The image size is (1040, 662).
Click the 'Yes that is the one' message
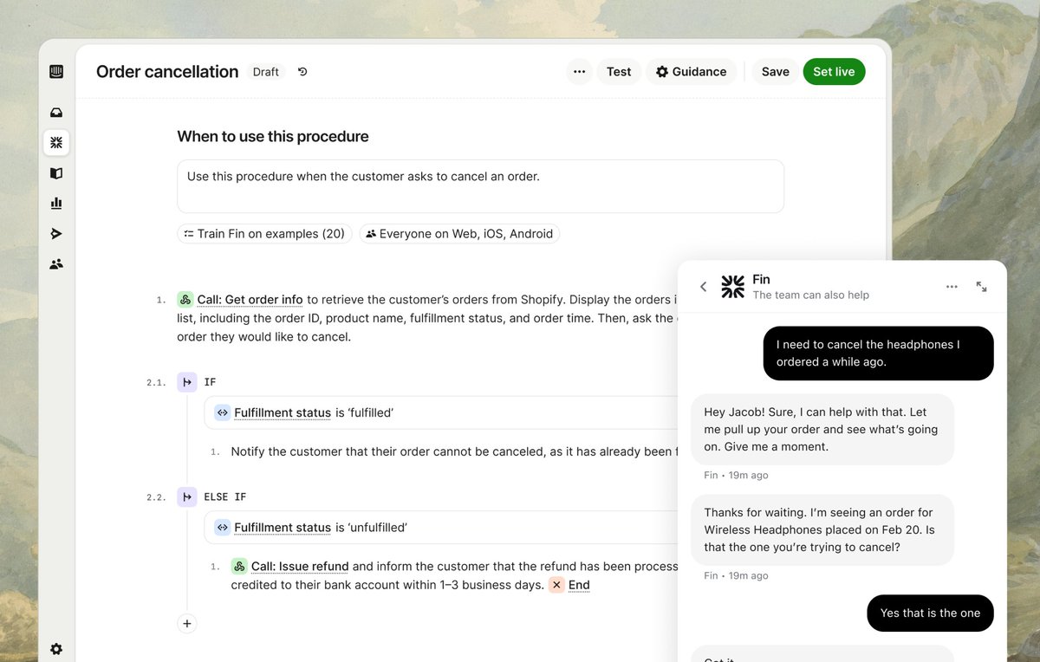(930, 613)
